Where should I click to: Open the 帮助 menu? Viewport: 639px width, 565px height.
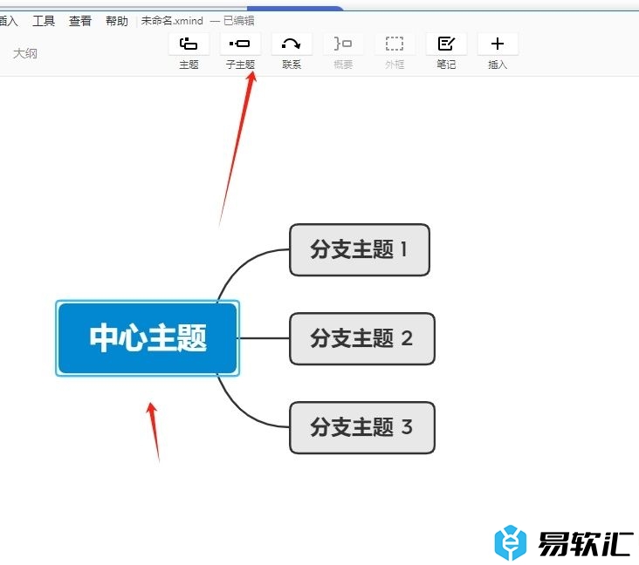[x=116, y=21]
